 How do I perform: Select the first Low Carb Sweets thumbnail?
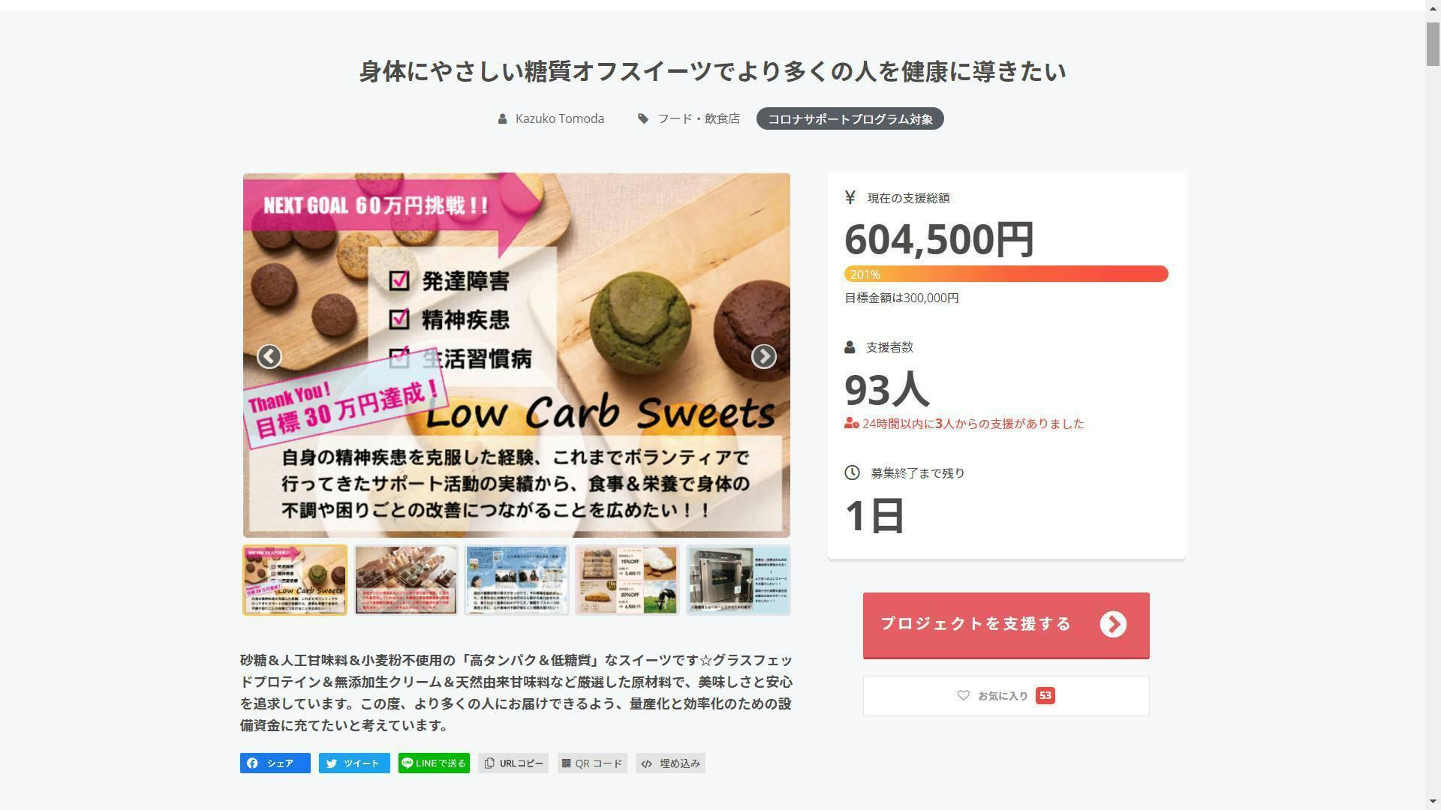(295, 580)
